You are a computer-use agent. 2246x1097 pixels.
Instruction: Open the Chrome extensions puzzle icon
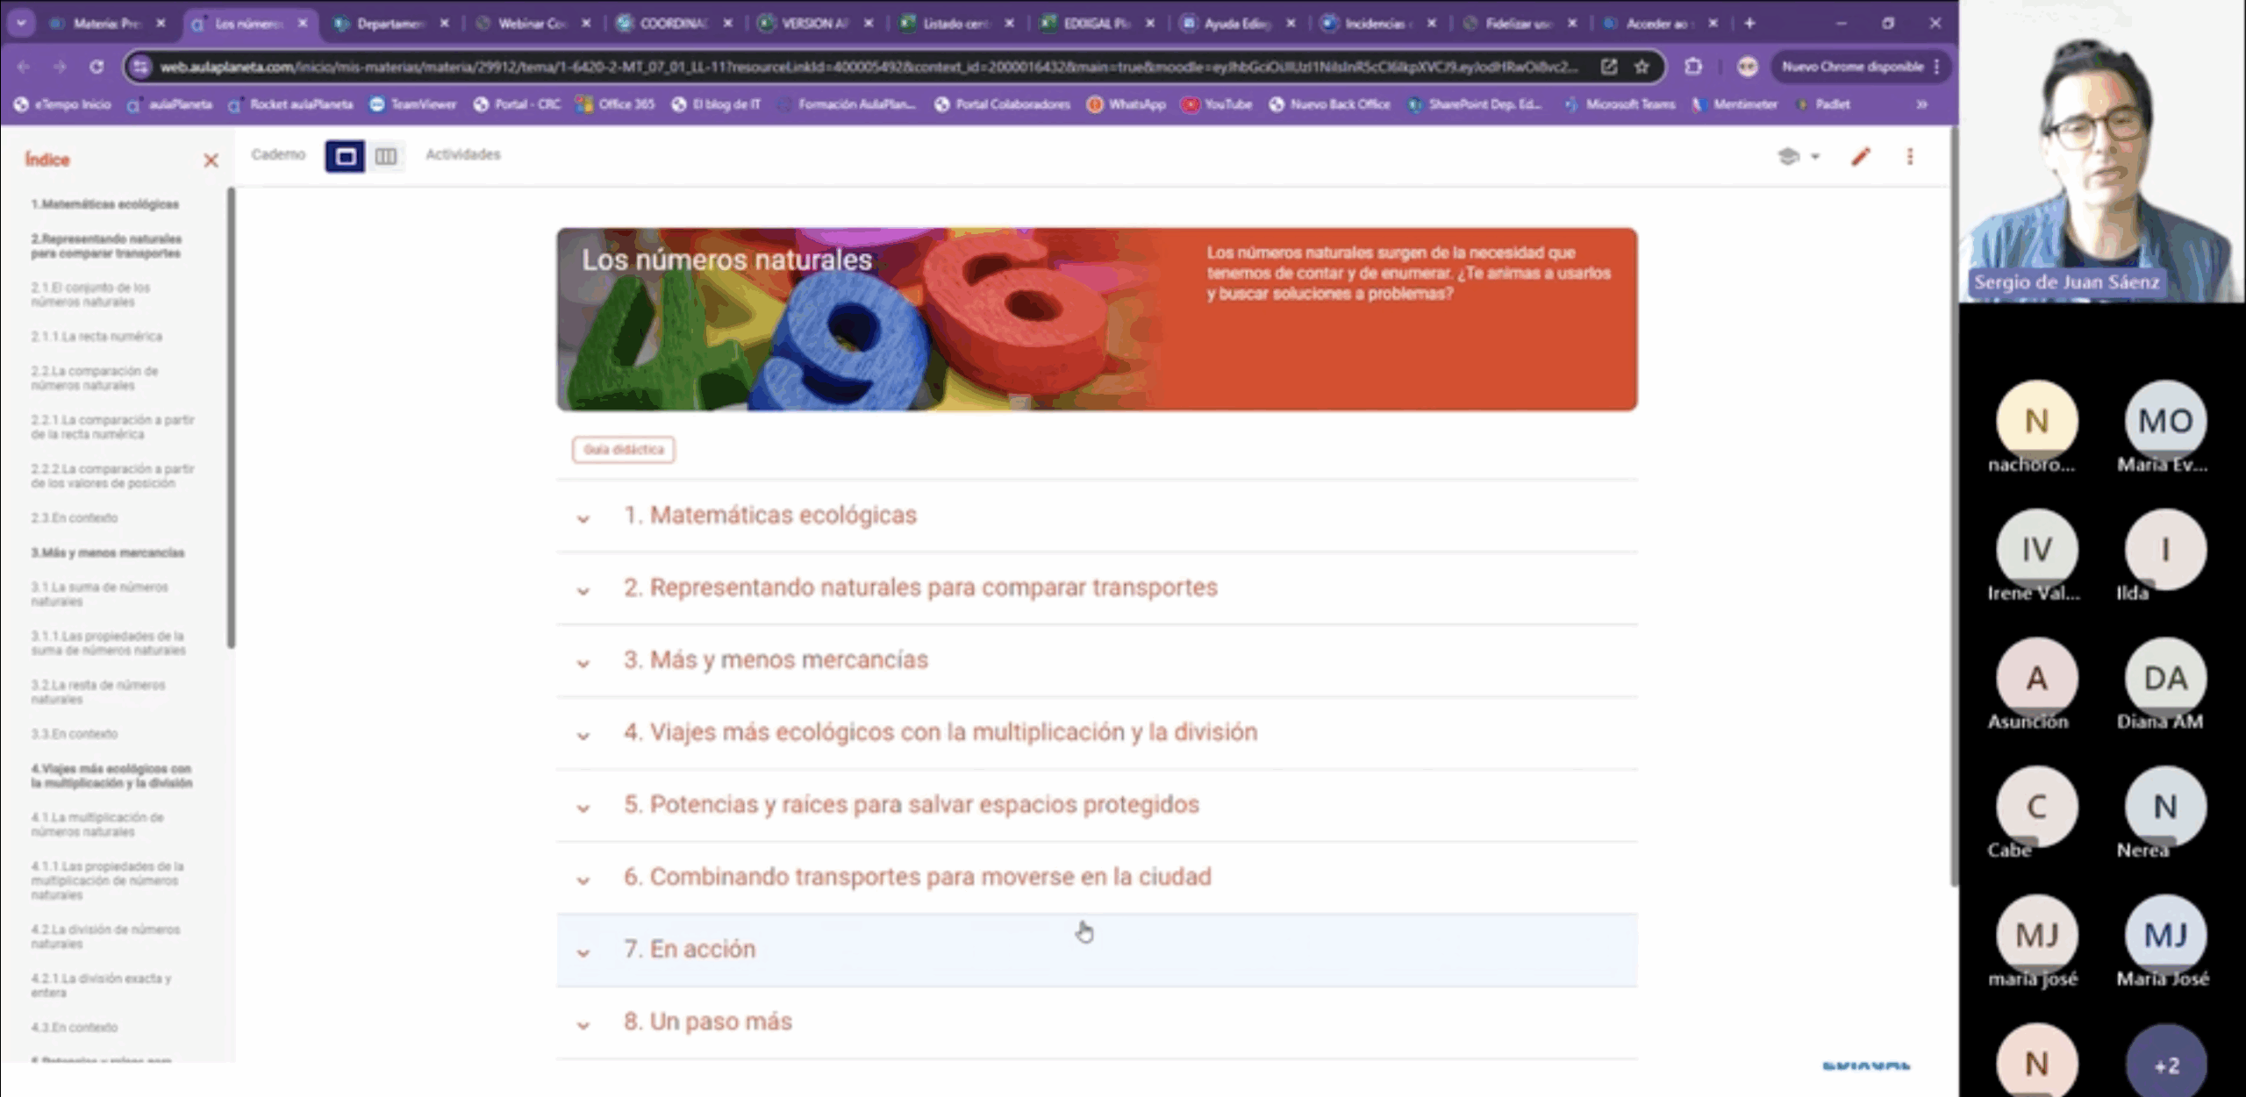[x=1692, y=67]
